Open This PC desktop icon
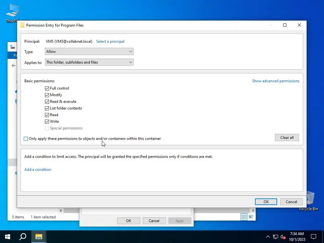Image resolution: width=324 pixels, height=243 pixels. pos(12,12)
